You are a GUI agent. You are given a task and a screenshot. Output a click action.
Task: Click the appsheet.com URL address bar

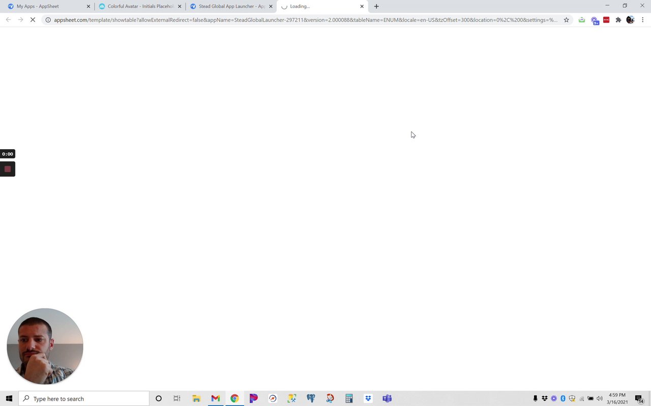[305, 20]
